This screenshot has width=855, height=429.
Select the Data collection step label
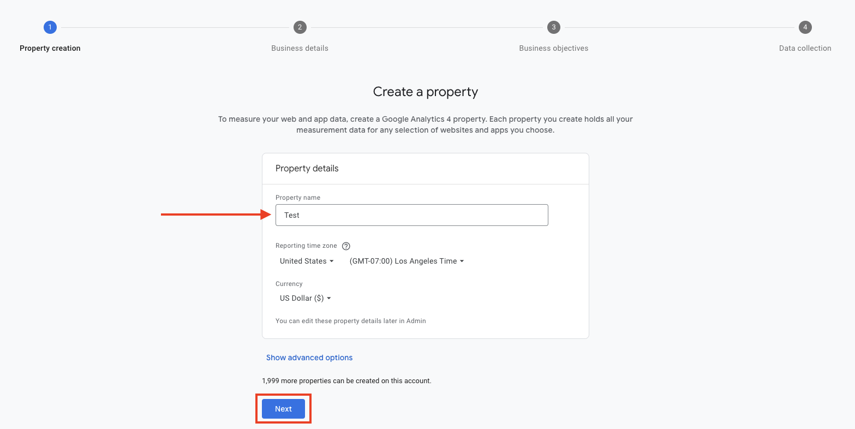click(805, 48)
